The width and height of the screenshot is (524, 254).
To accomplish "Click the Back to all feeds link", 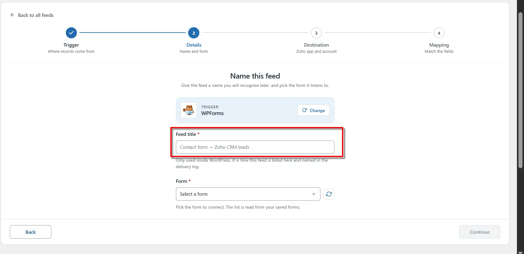I will coord(36,15).
